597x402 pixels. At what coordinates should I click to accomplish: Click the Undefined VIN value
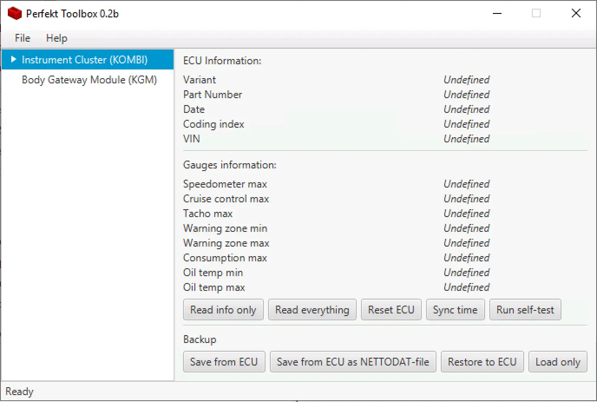click(466, 139)
